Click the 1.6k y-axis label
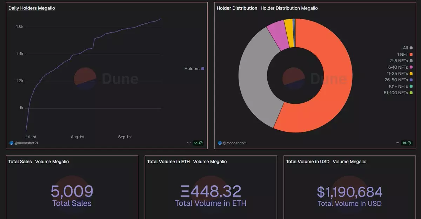This screenshot has width=421, height=219. [x=19, y=27]
